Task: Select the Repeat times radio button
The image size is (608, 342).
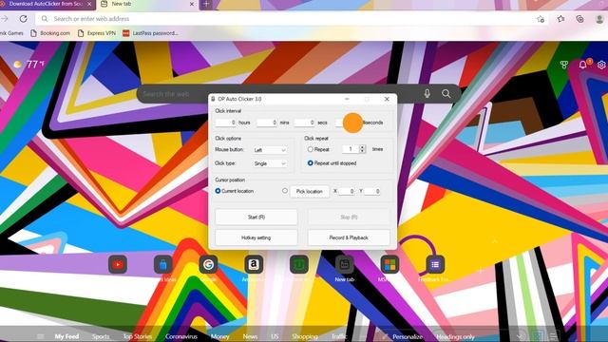Action: (311, 149)
